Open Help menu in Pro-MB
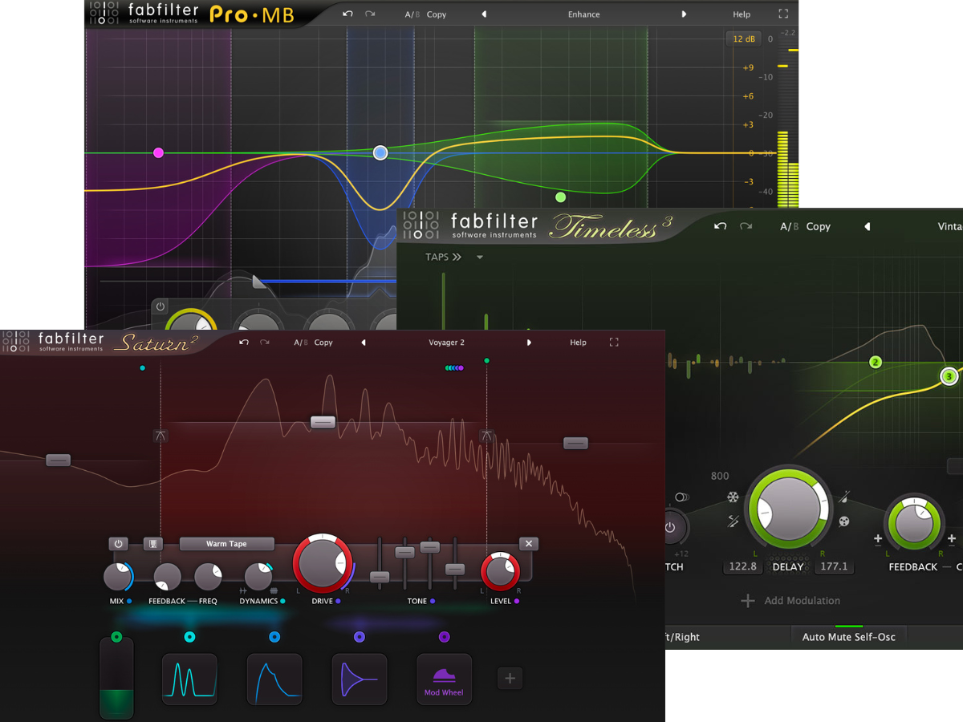The width and height of the screenshot is (963, 722). pos(742,14)
